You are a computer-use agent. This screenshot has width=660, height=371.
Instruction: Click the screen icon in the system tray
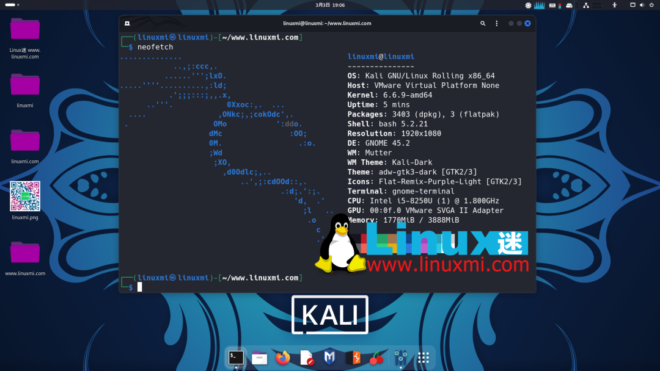[632, 5]
